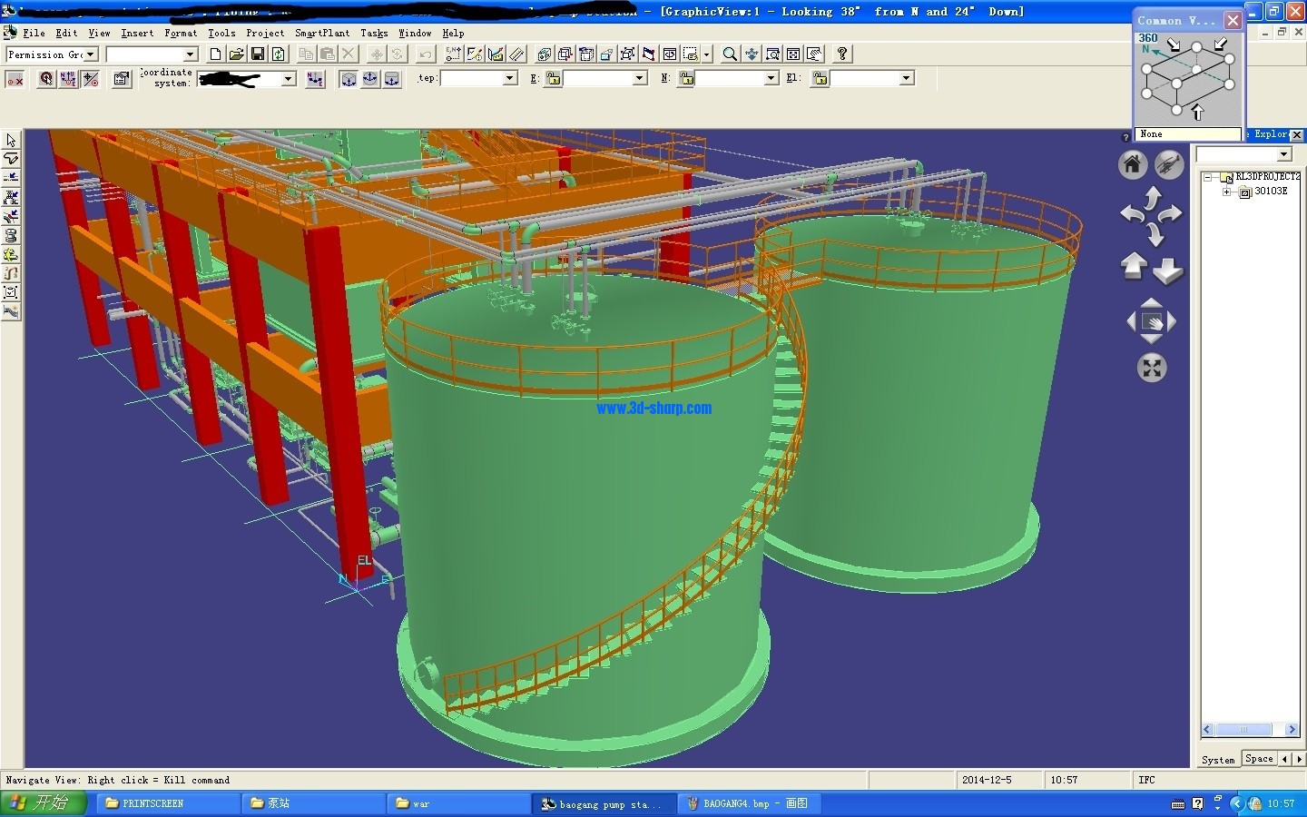Image resolution: width=1307 pixels, height=817 pixels.
Task: Select the arrow Select tool in sidebar
Action: click(11, 141)
